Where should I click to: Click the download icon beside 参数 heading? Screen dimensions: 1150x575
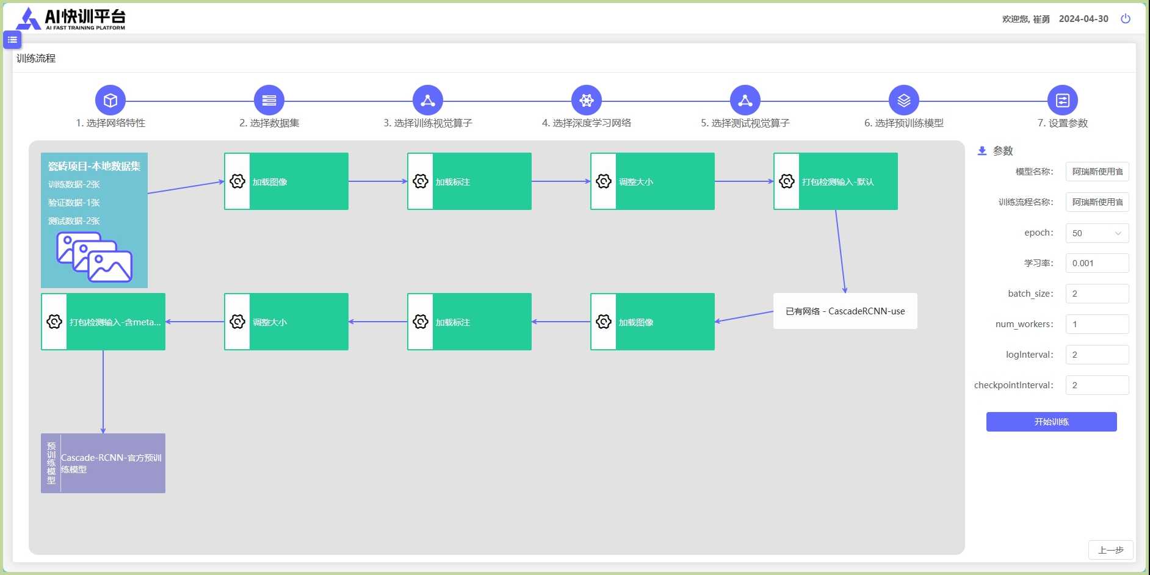pos(982,151)
